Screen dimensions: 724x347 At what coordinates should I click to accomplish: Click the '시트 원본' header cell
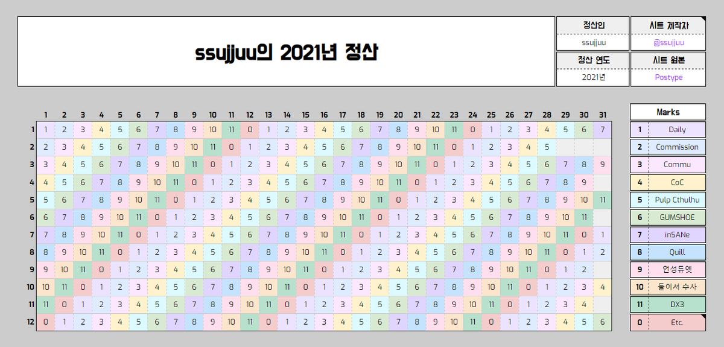[668, 60]
